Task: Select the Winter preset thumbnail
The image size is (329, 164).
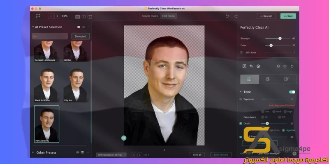Action: click(x=76, y=52)
